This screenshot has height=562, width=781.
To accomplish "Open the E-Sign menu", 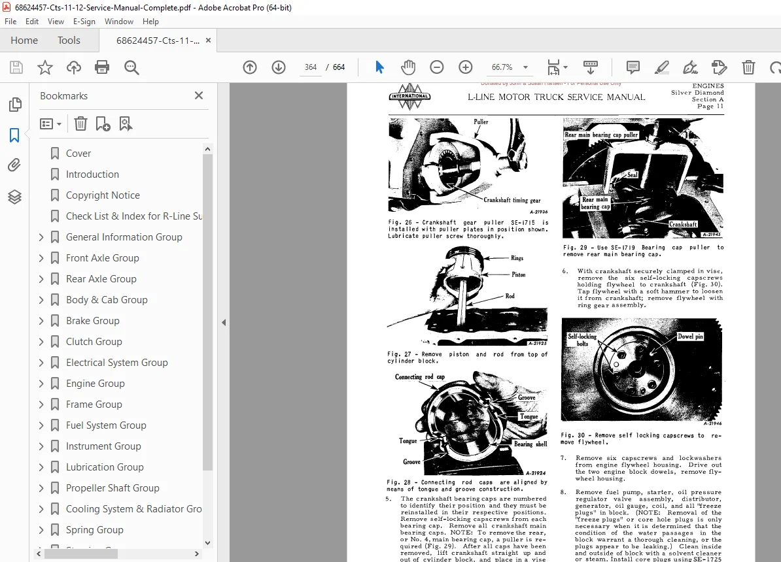I will (x=84, y=22).
